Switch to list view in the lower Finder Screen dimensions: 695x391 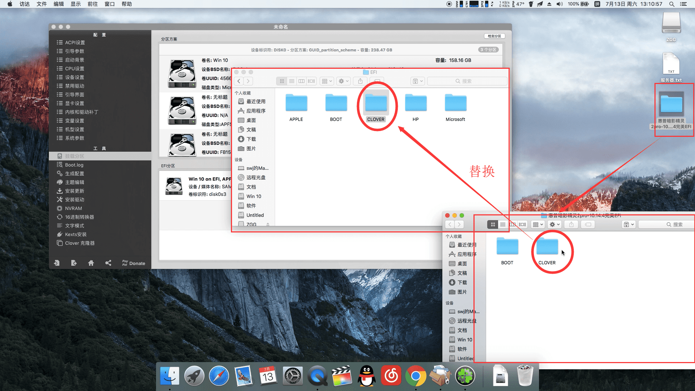503,224
